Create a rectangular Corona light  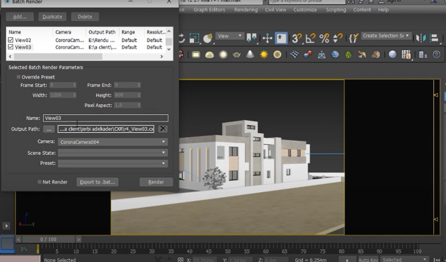pos(196,55)
